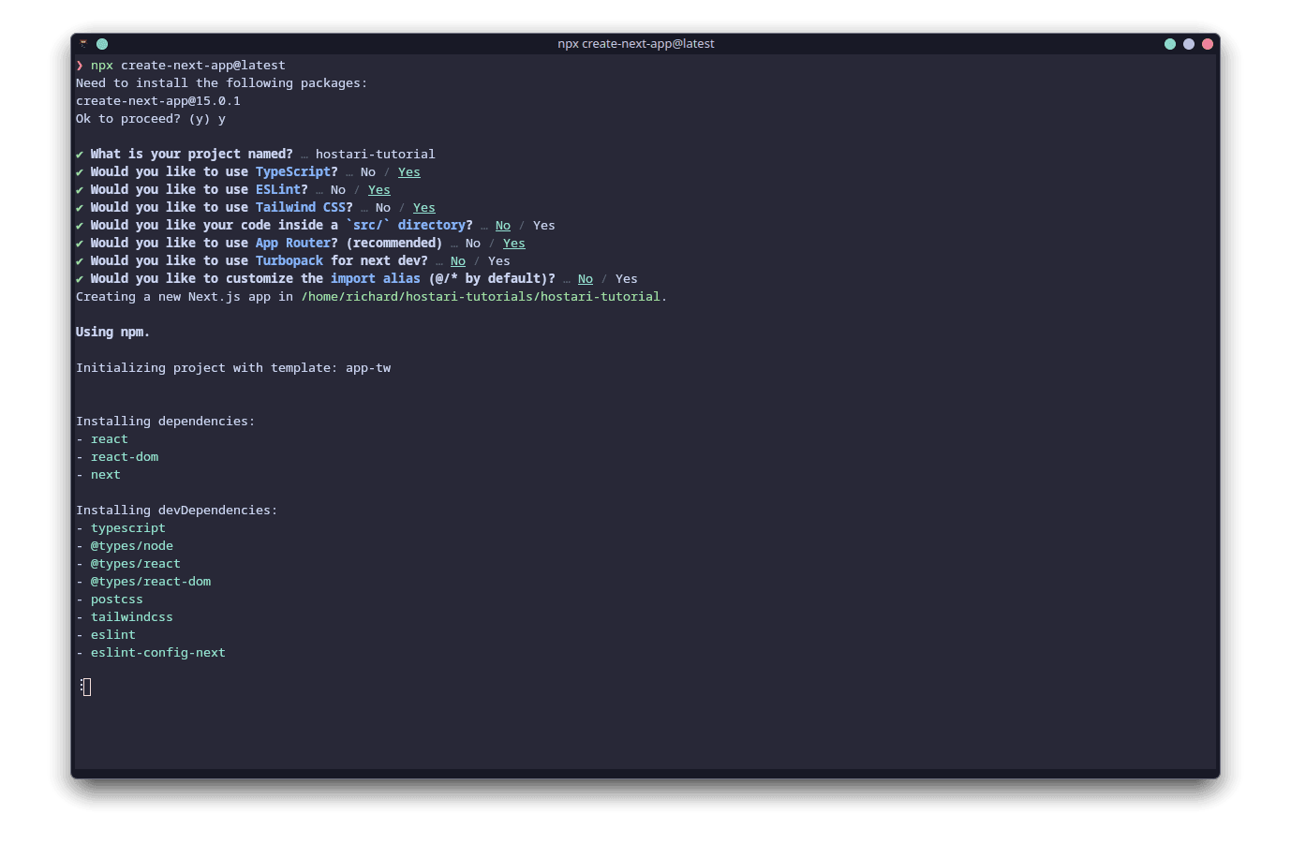Select the underlined No for import alias
The width and height of the screenshot is (1291, 859).
(585, 278)
